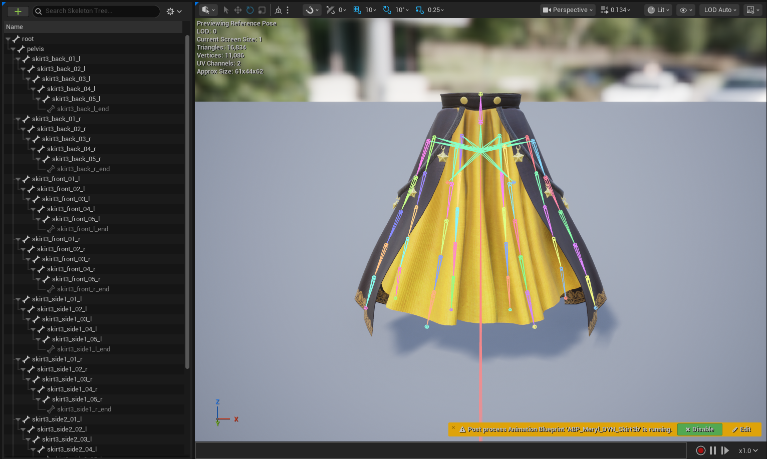
Task: Select skirt3_side1_r_end bone
Action: (84, 409)
